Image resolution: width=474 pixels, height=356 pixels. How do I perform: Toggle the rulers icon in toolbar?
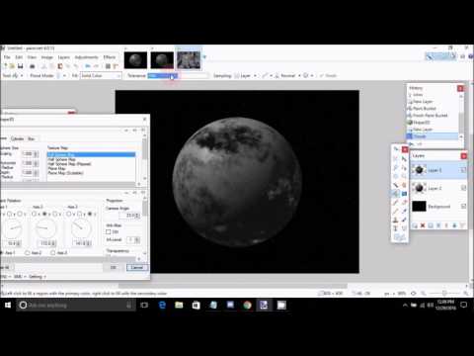[x=116, y=66]
